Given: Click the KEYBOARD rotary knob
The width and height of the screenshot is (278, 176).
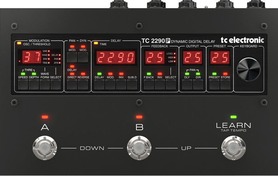Looking at the screenshot, I should pos(249,69).
